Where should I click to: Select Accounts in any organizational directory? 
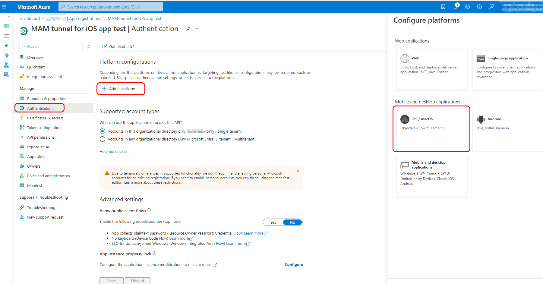pos(102,139)
